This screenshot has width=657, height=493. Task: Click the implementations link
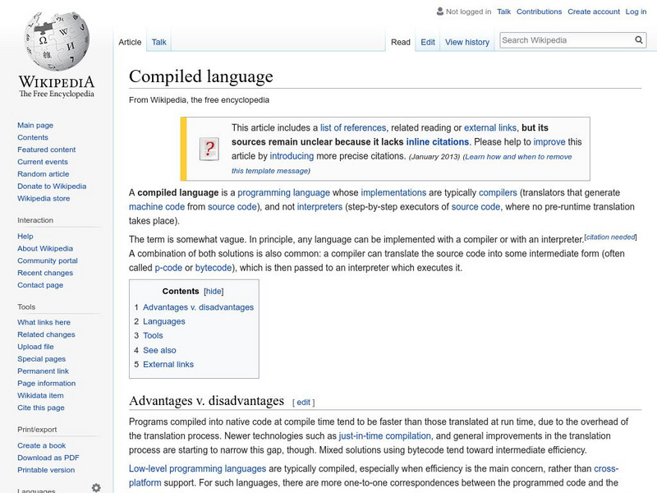pyautogui.click(x=393, y=193)
